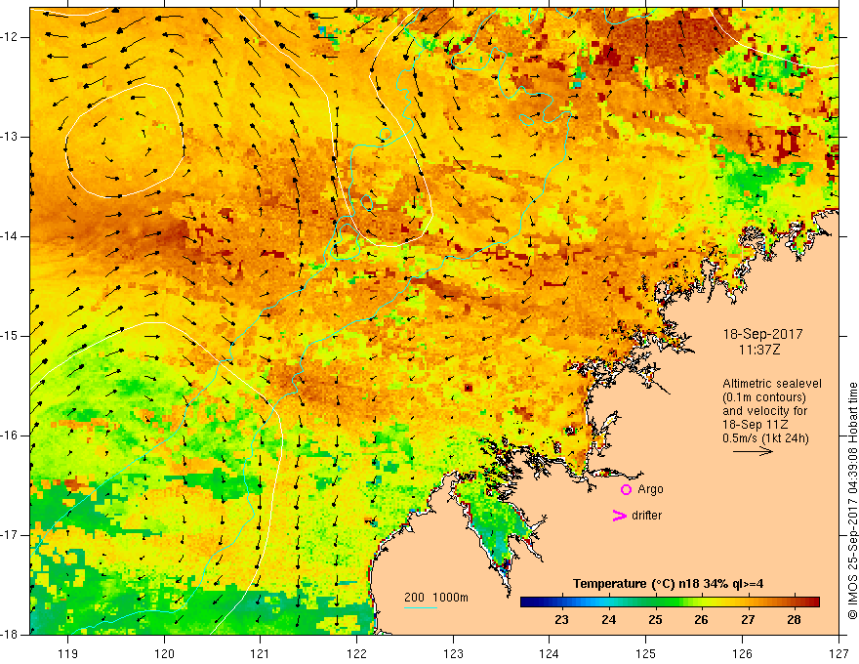Screen dimensions: 859x664
Task: Click longitude axis label '125'
Action: [646, 653]
